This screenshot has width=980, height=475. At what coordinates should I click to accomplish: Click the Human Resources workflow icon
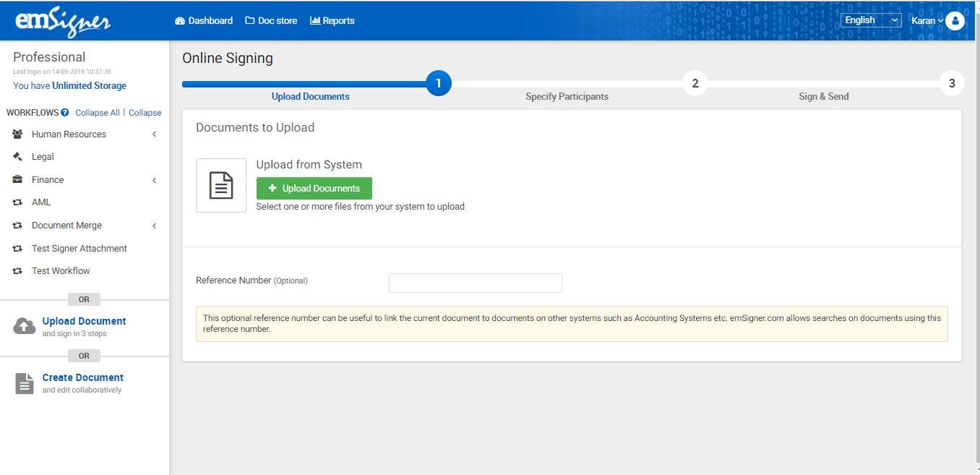17,134
